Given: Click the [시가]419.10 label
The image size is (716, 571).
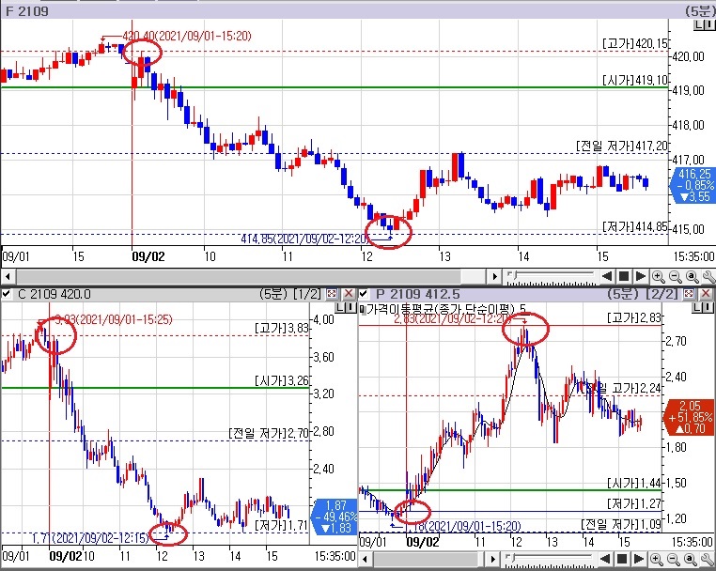Looking at the screenshot, I should [x=634, y=81].
